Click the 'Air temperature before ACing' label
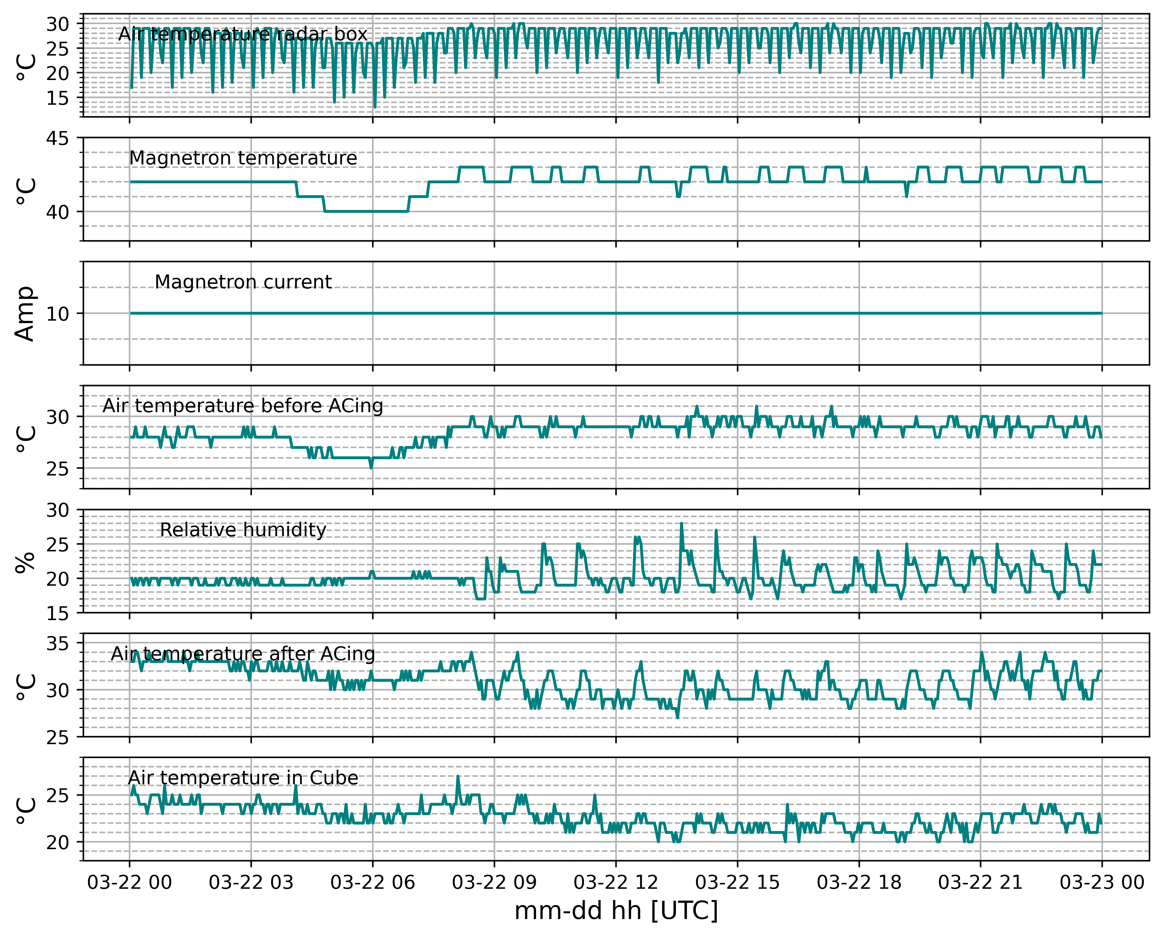 [x=243, y=406]
